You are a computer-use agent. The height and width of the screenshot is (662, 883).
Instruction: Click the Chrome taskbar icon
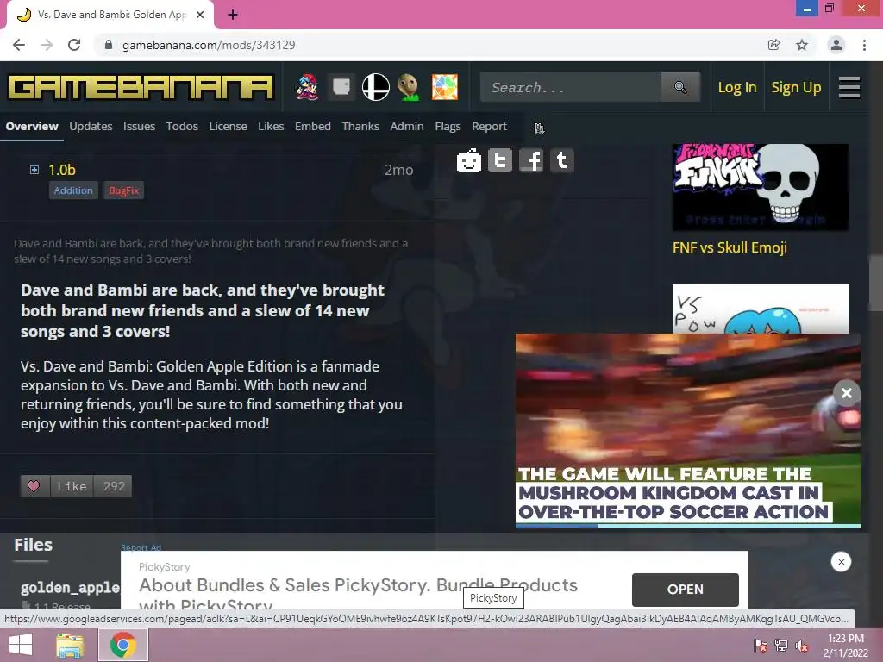coord(123,645)
